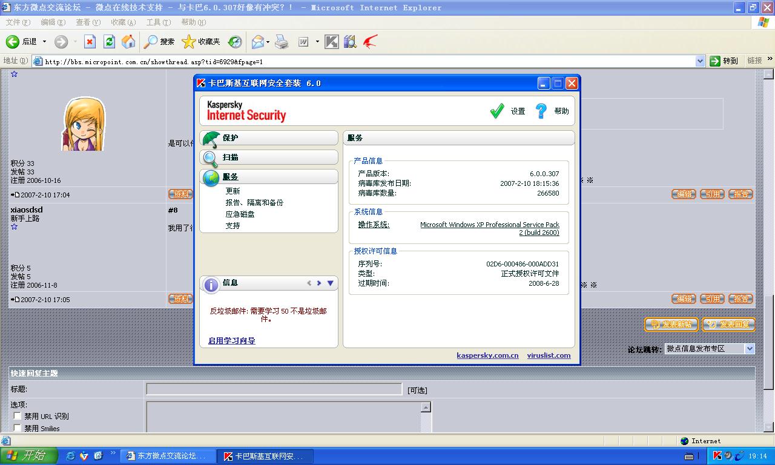Click the IE Forward arrow icon
This screenshot has height=465, width=775.
coord(61,41)
